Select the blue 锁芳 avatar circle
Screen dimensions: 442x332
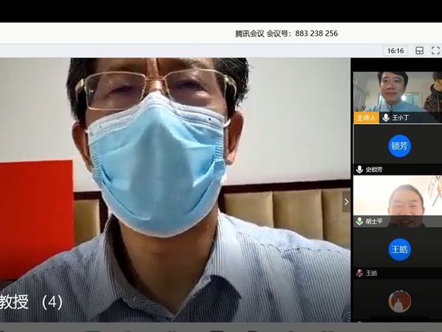pos(399,146)
